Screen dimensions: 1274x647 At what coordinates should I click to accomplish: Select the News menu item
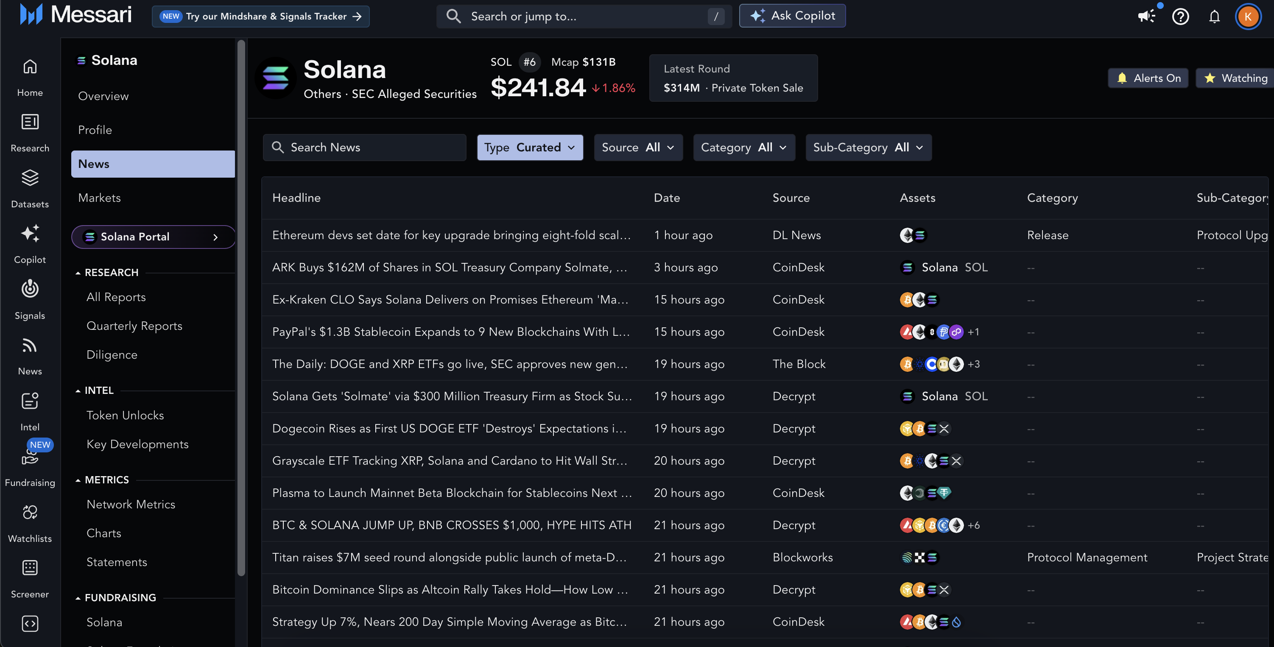[153, 164]
